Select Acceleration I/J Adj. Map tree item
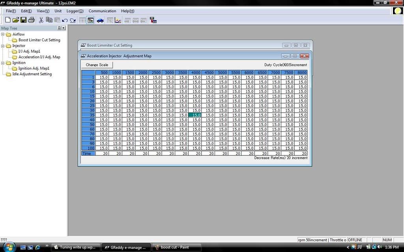The height and width of the screenshot is (252, 404). 39,57
